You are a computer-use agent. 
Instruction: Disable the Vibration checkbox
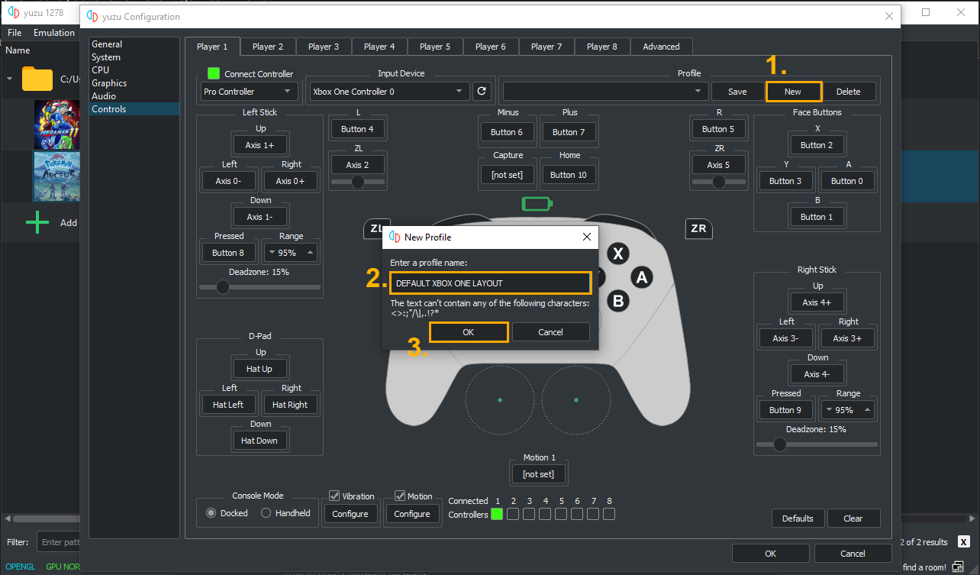(334, 496)
